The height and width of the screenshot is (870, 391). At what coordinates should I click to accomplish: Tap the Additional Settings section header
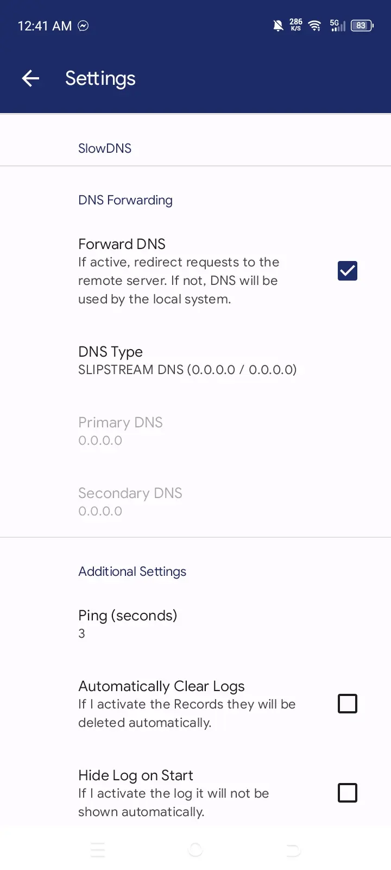132,571
